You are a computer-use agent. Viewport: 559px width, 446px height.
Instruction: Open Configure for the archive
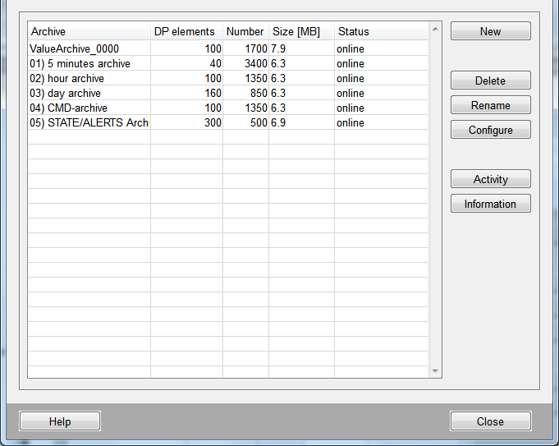pyautogui.click(x=490, y=130)
